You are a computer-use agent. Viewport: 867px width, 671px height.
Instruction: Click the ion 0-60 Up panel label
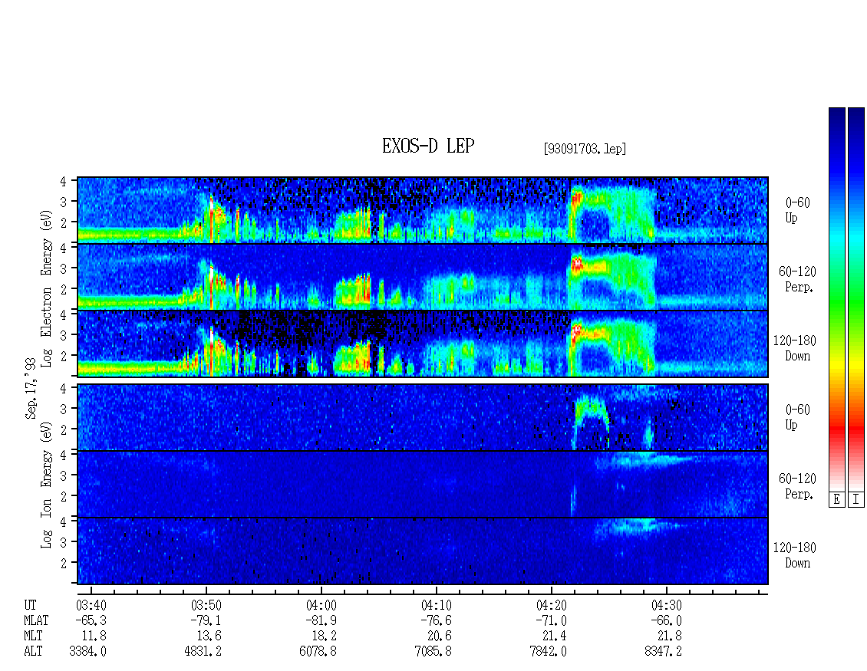(797, 417)
